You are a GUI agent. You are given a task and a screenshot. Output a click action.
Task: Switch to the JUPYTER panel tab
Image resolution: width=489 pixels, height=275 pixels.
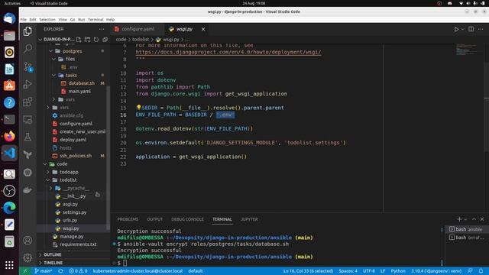[249, 219]
